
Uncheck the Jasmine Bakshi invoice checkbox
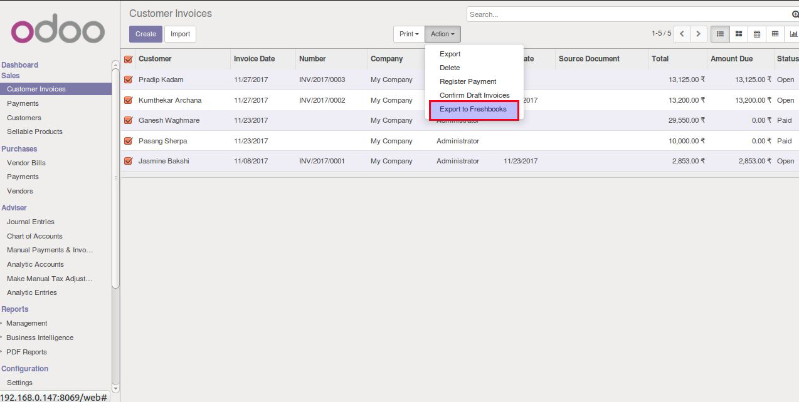[x=128, y=161]
